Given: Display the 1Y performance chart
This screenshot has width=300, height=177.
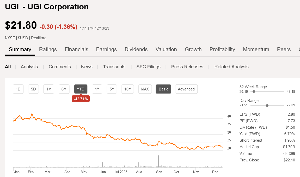Looking at the screenshot, I should coord(97,89).
